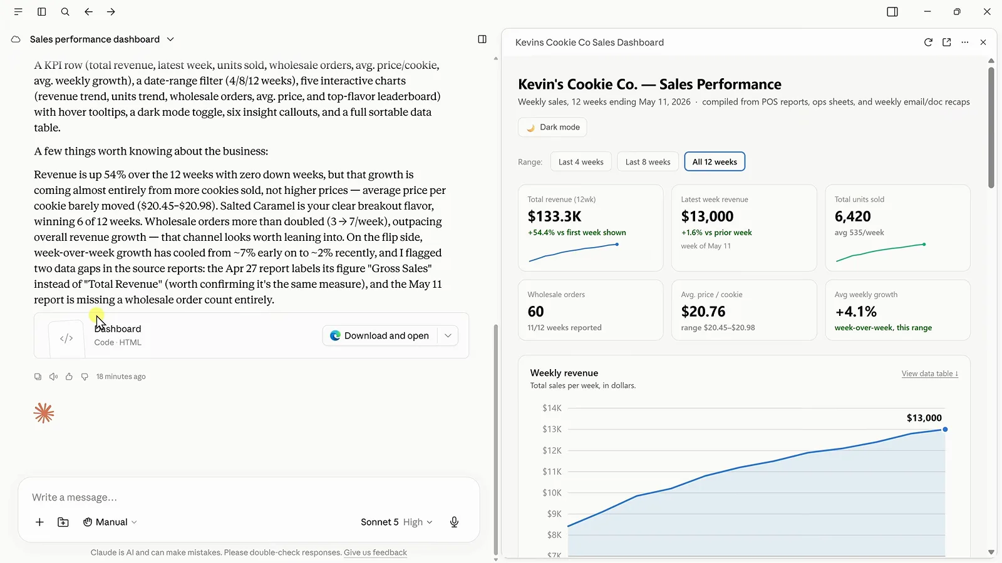
Task: Open the Sonnet 5 High model selector
Action: click(396, 522)
